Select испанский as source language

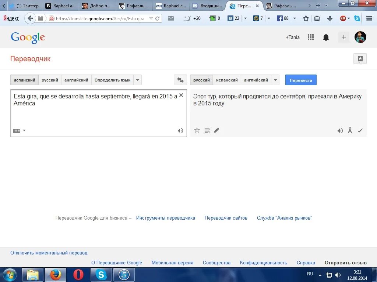pyautogui.click(x=24, y=80)
